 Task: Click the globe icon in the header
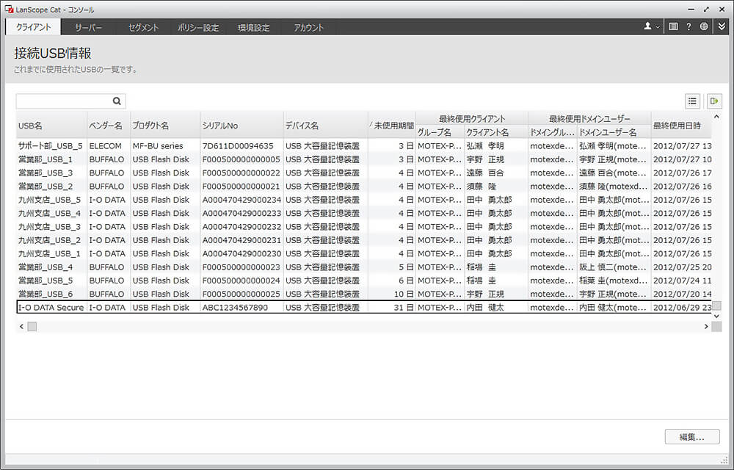[704, 26]
